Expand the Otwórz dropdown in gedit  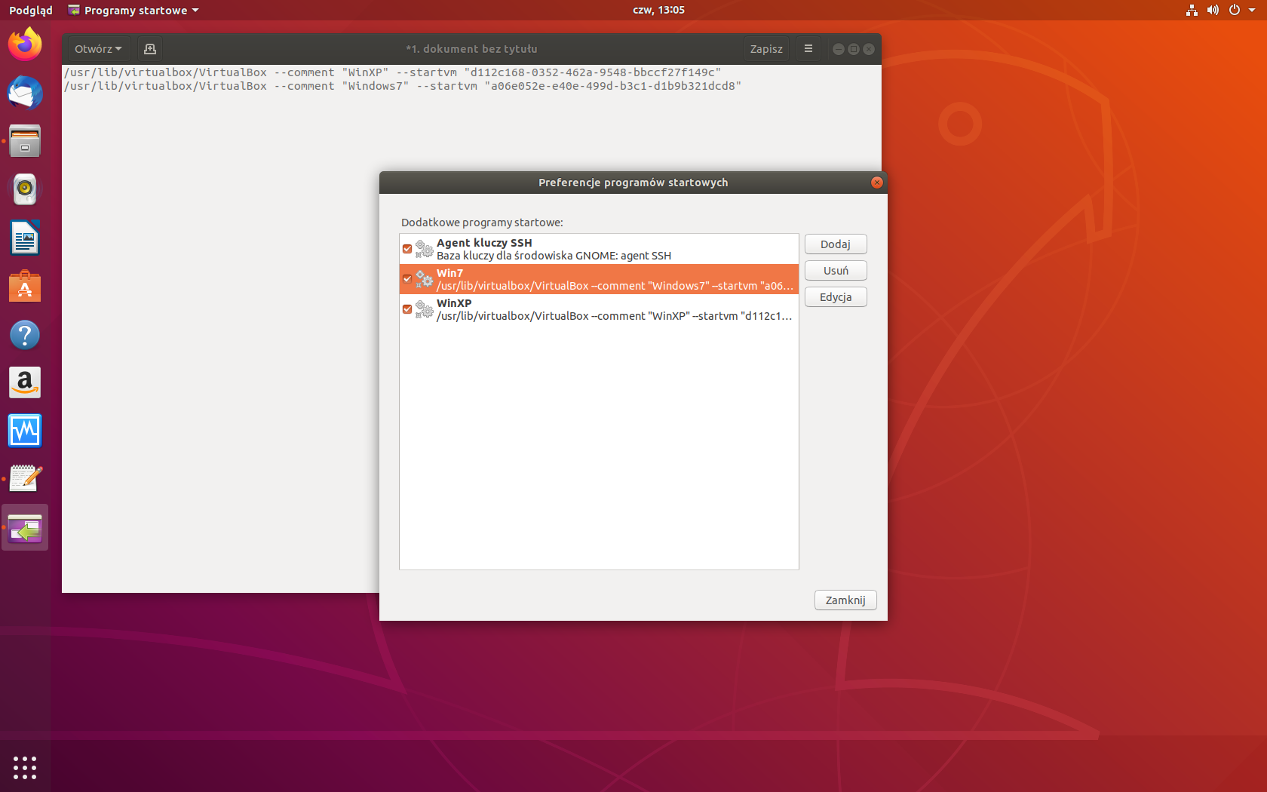click(98, 49)
